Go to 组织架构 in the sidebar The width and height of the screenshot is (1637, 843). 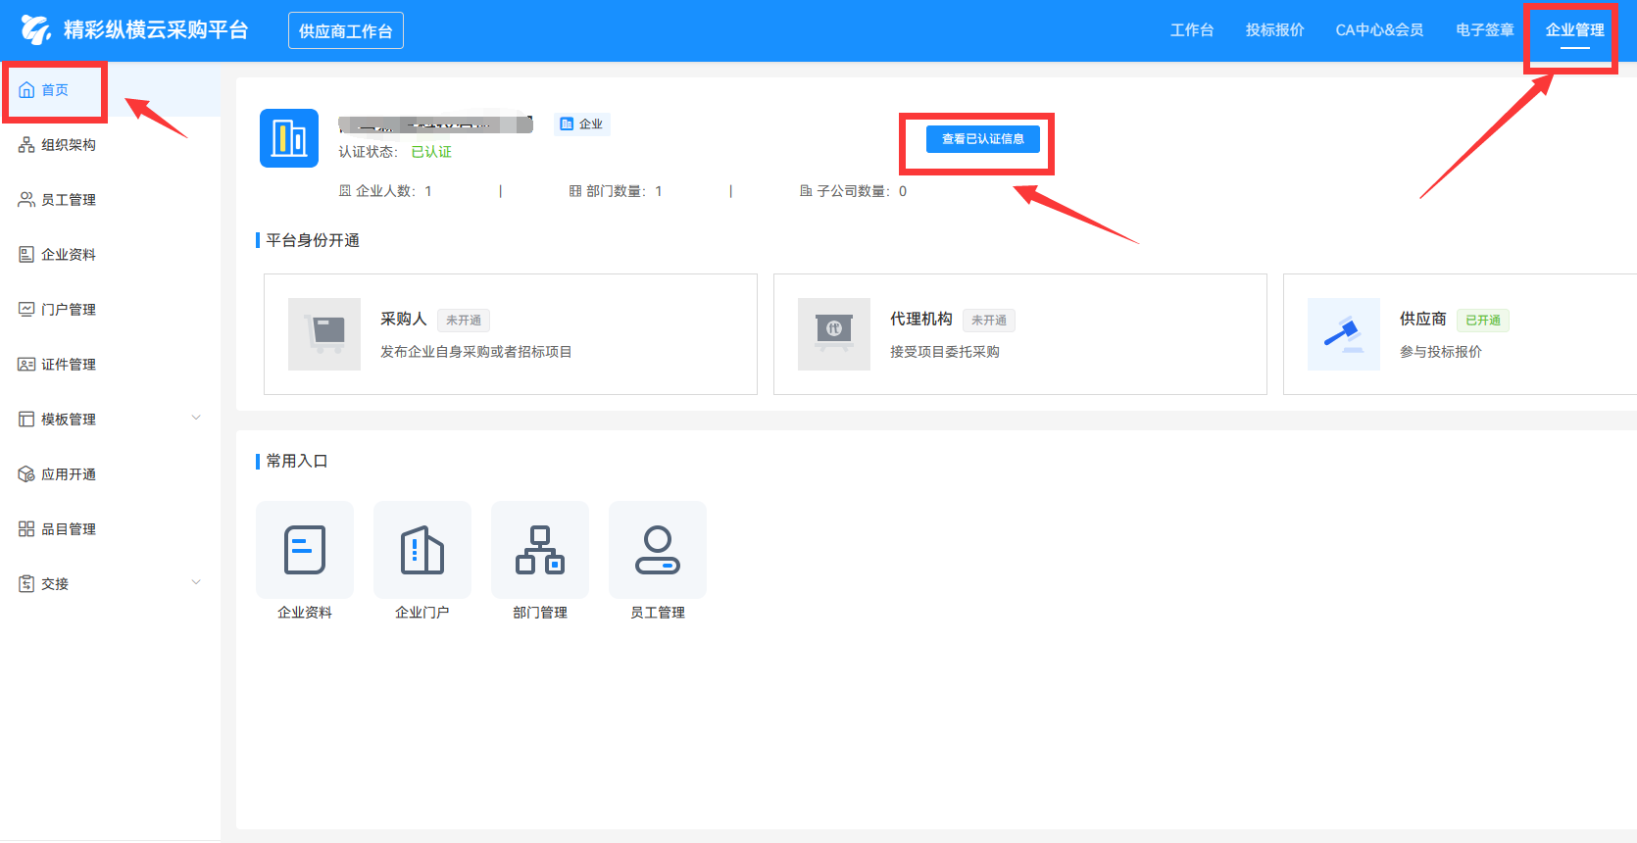tap(69, 145)
